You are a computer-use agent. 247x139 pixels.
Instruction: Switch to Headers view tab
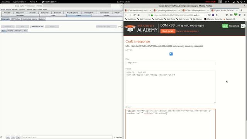pos(19,31)
